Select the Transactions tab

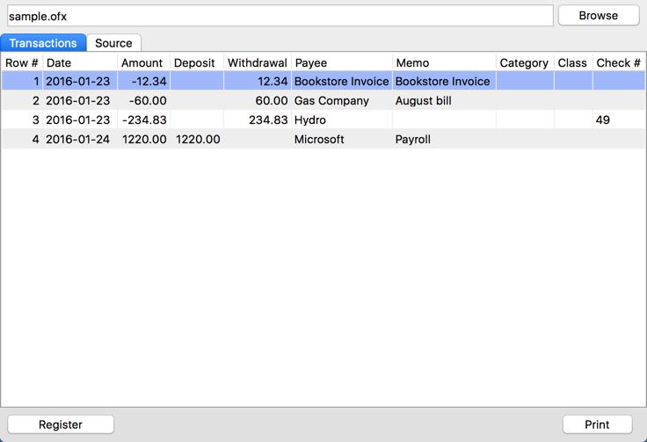click(43, 43)
